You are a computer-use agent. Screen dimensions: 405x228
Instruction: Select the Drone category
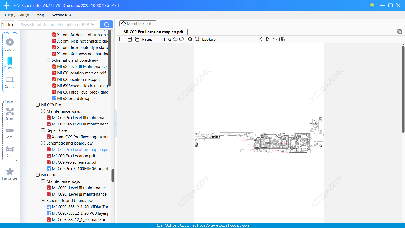pyautogui.click(x=10, y=114)
